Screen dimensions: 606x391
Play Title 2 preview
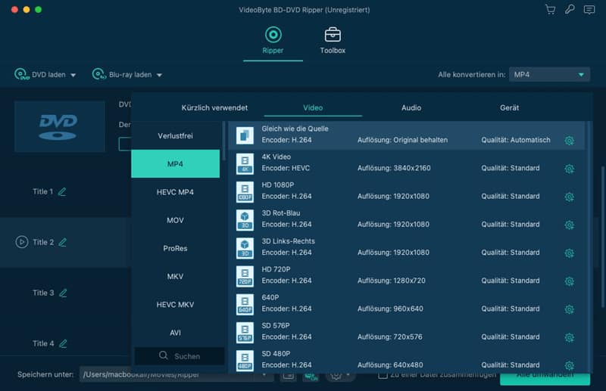tap(22, 242)
